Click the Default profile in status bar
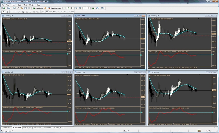 click(x=126, y=131)
